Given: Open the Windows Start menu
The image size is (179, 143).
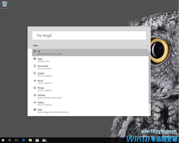Looking at the screenshot, I should pos(3,140).
